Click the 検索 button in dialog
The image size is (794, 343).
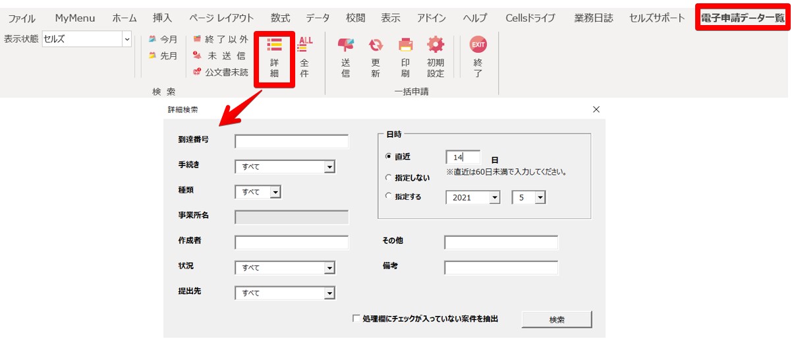557,319
